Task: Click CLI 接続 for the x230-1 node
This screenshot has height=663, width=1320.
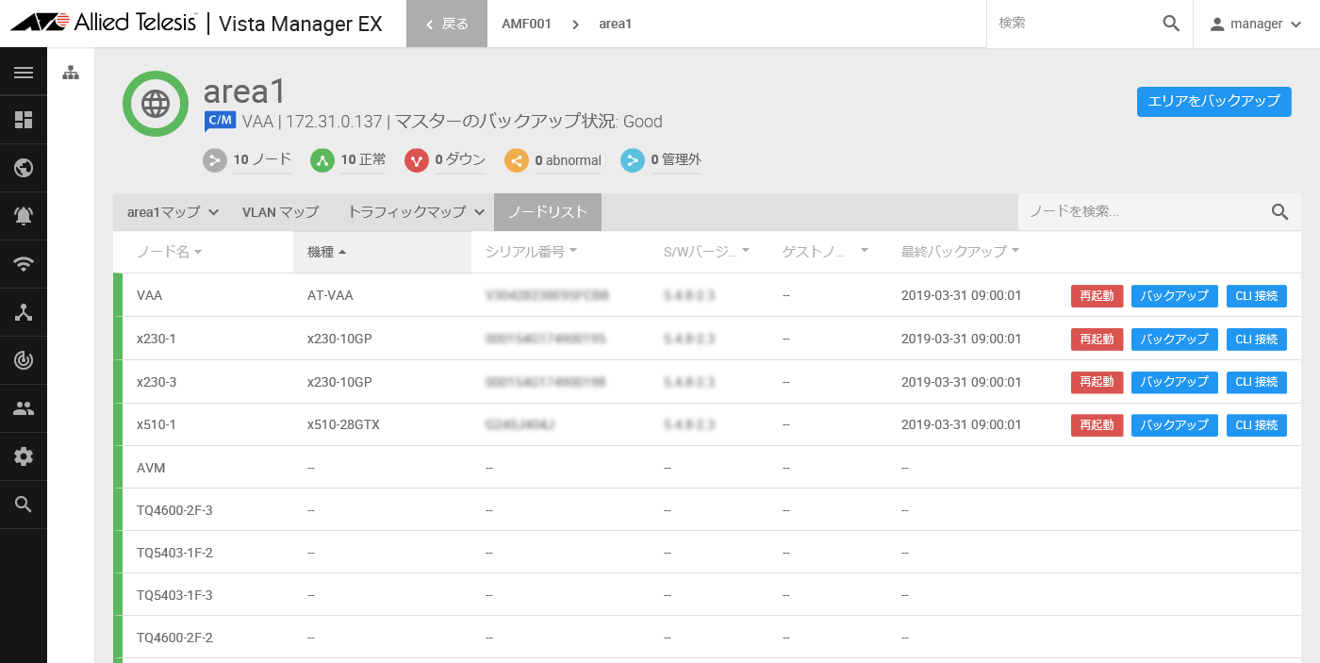Action: tap(1257, 340)
